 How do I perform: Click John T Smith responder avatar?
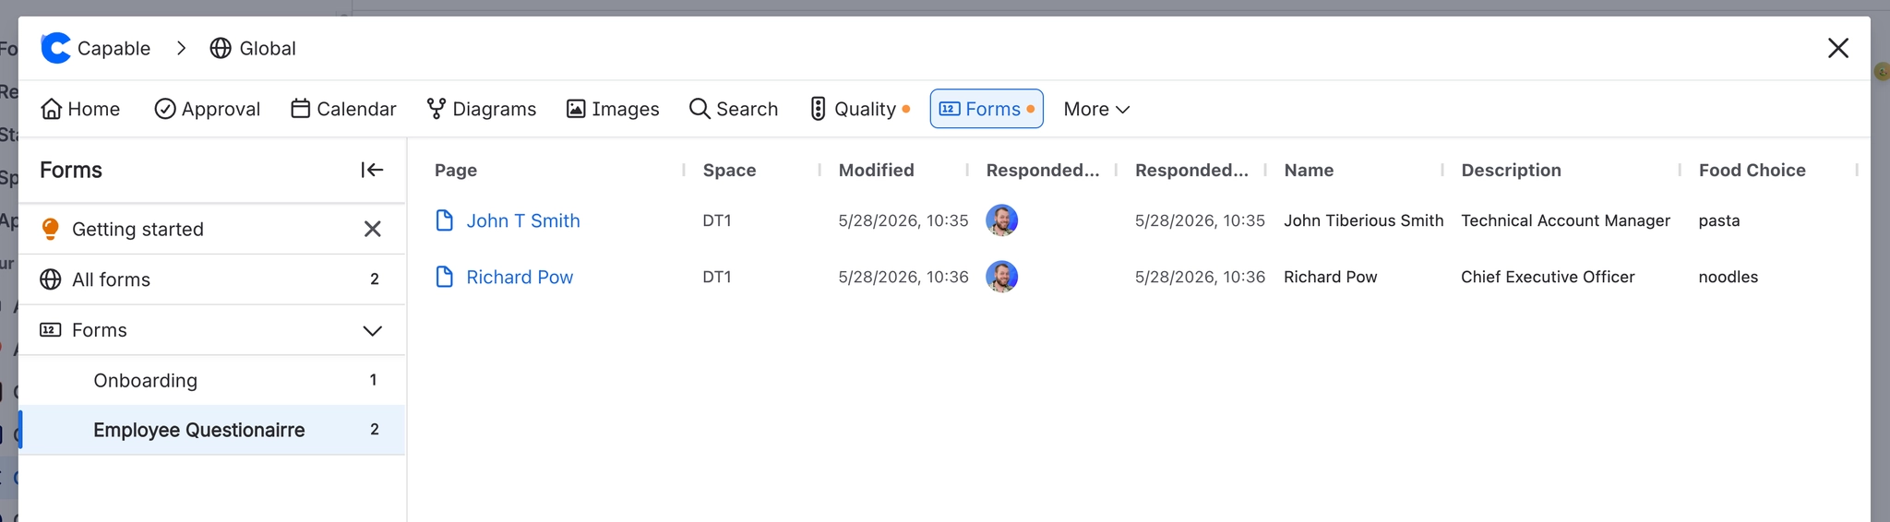pos(1001,220)
